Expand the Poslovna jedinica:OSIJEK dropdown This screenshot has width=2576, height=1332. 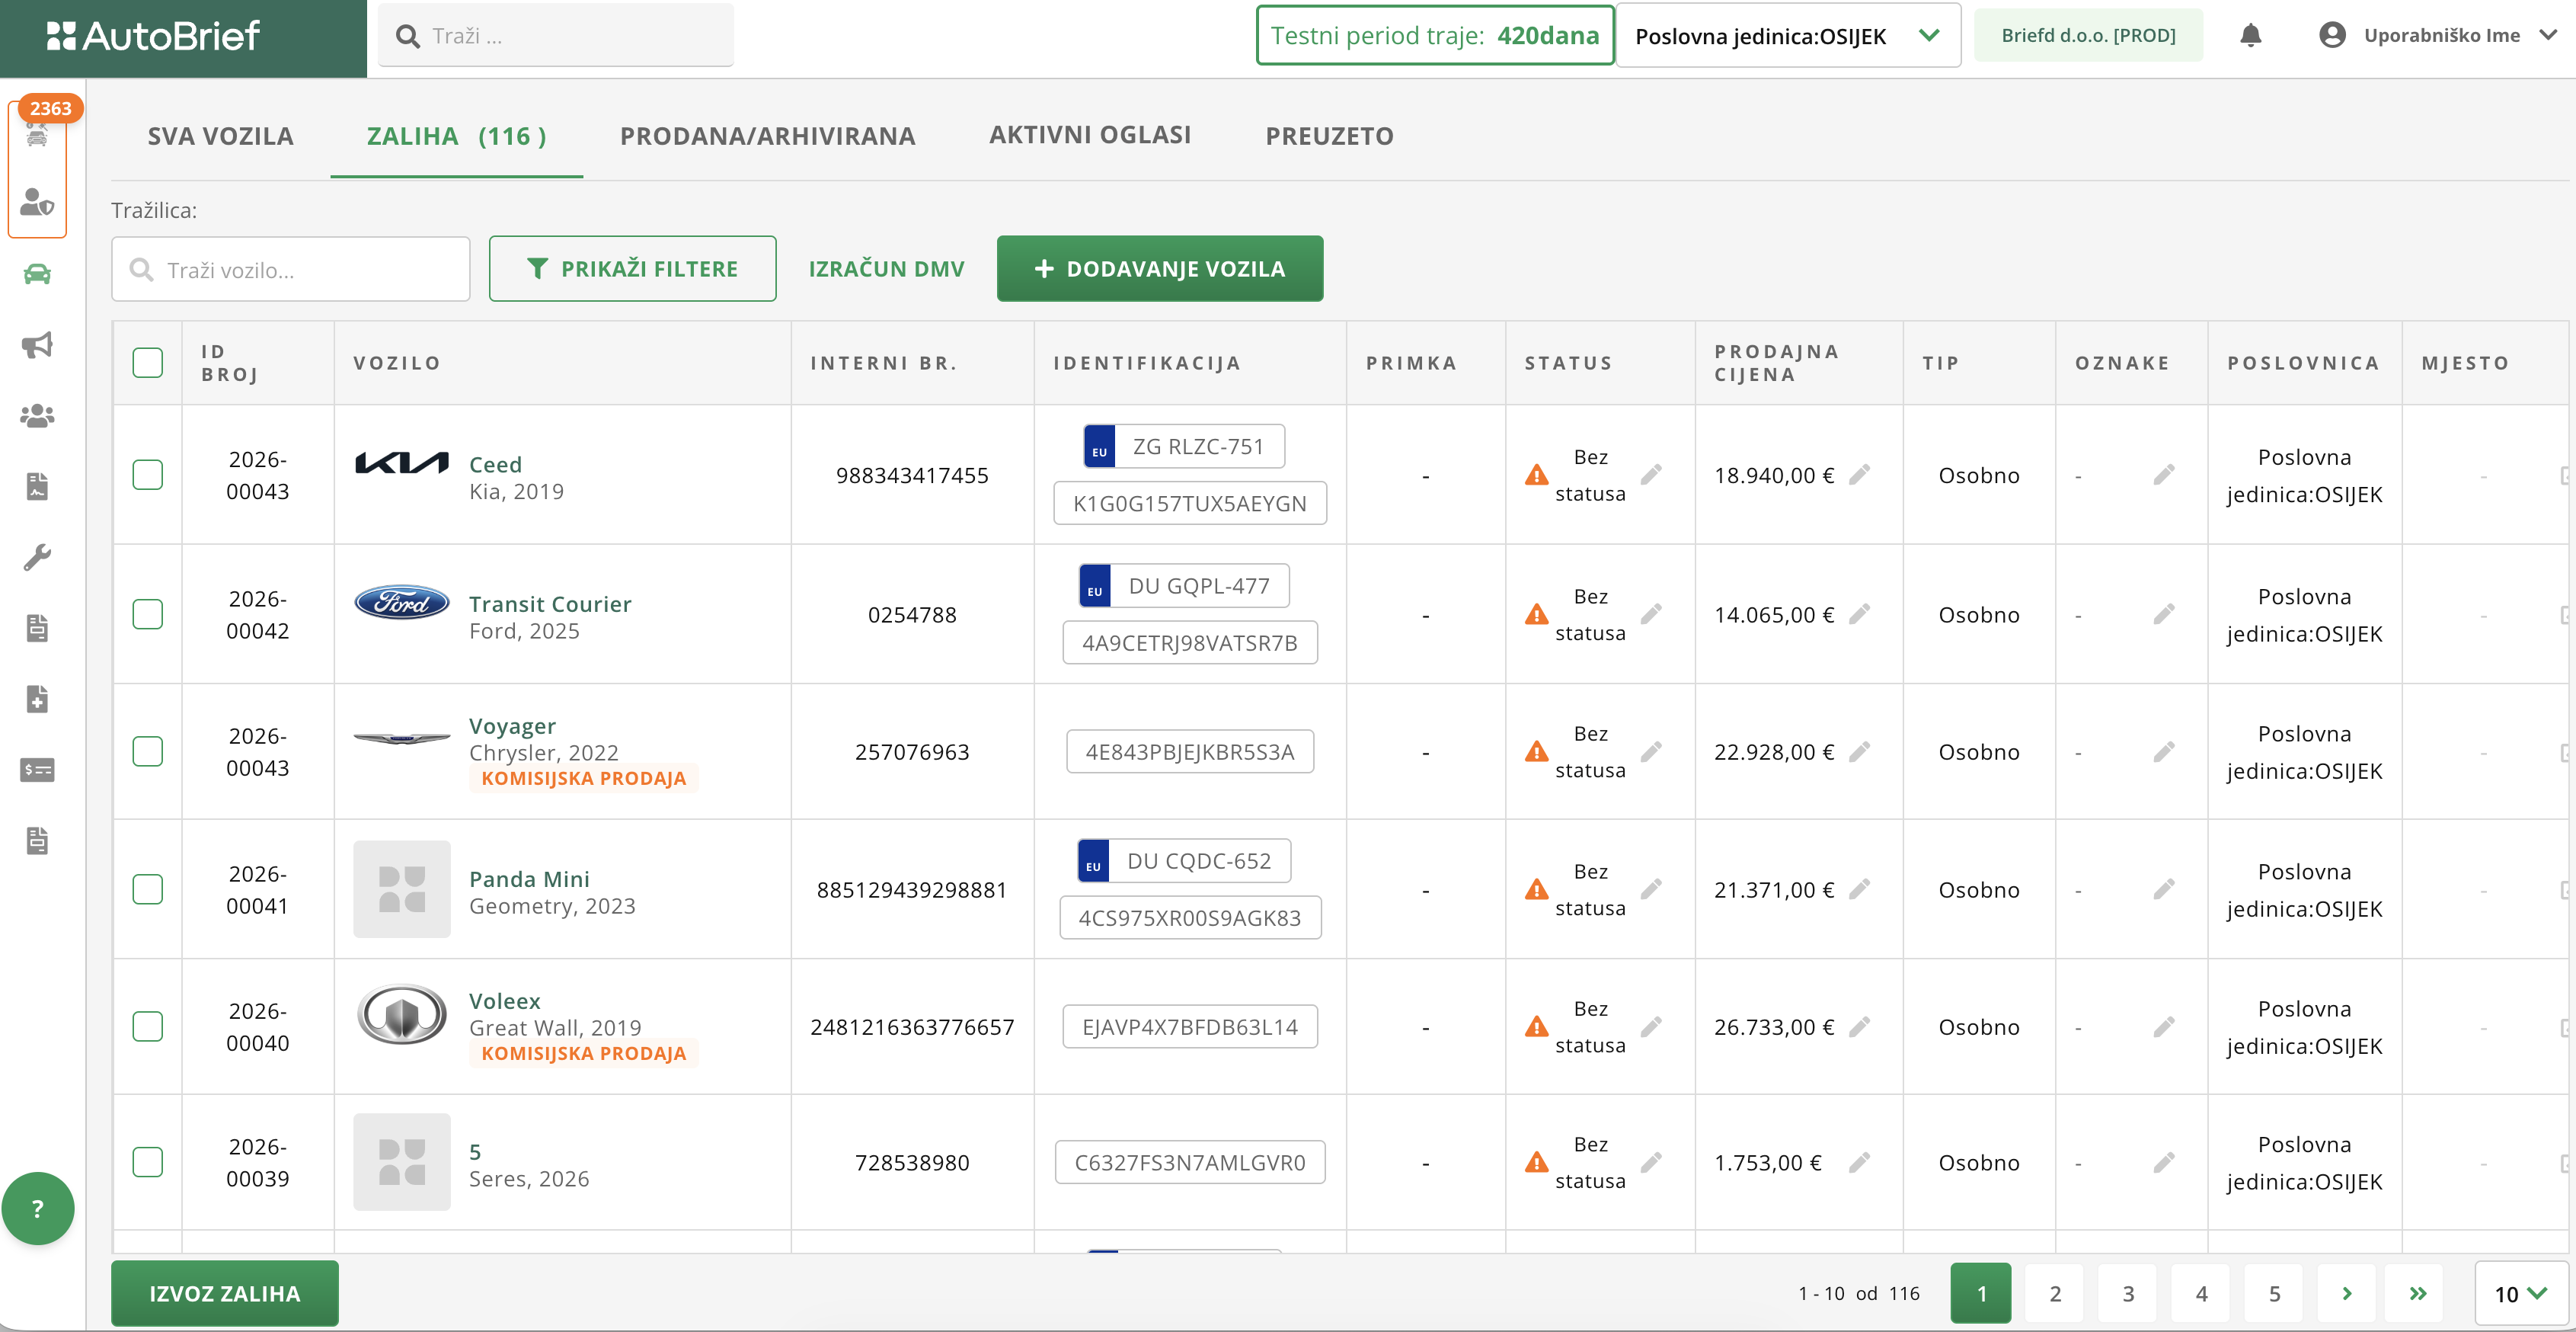pyautogui.click(x=1787, y=36)
